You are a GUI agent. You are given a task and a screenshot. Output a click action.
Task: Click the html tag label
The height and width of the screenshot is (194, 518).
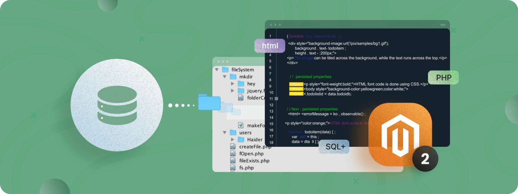click(270, 46)
